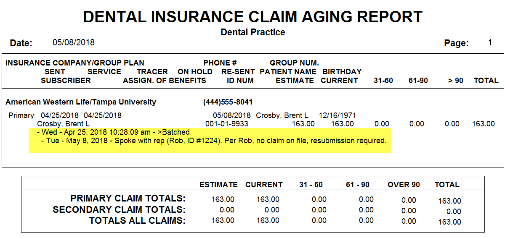This screenshot has width=505, height=238.
Task: Click the SECONDARY CLAIM TOTALS row label
Action: click(119, 209)
